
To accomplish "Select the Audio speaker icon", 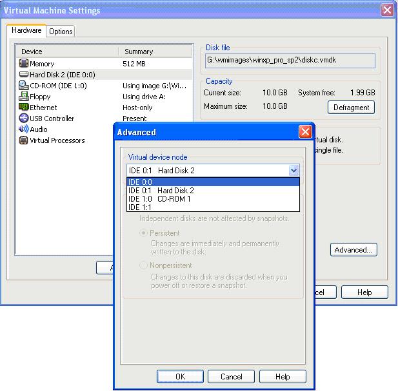I will [24, 129].
